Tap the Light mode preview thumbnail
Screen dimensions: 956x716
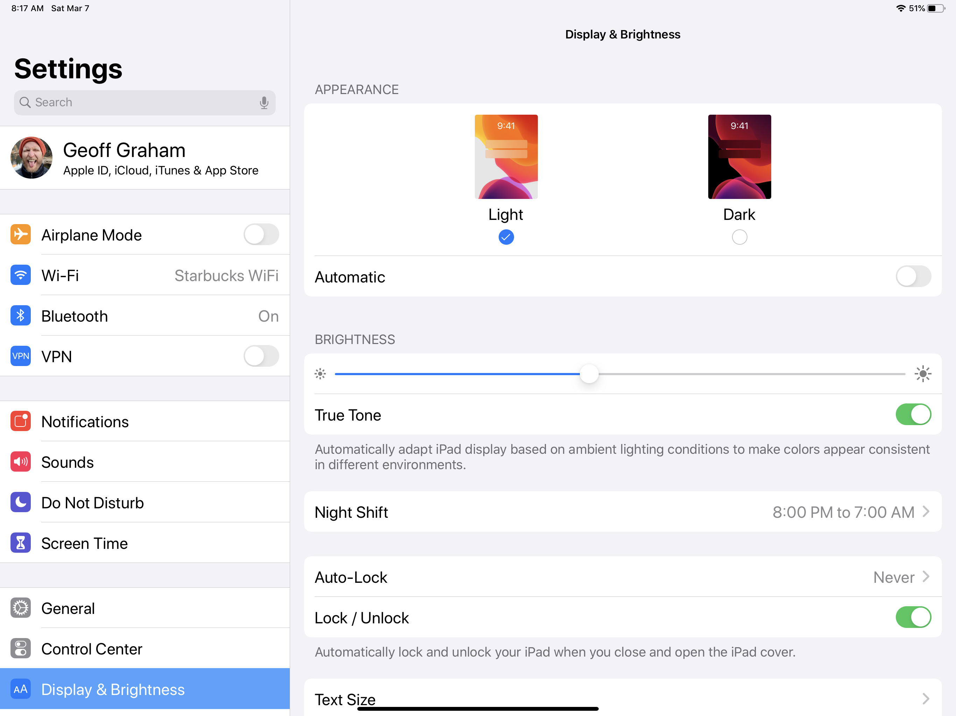(x=506, y=157)
